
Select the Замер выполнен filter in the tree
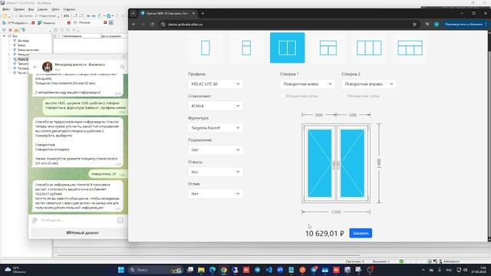[28, 50]
